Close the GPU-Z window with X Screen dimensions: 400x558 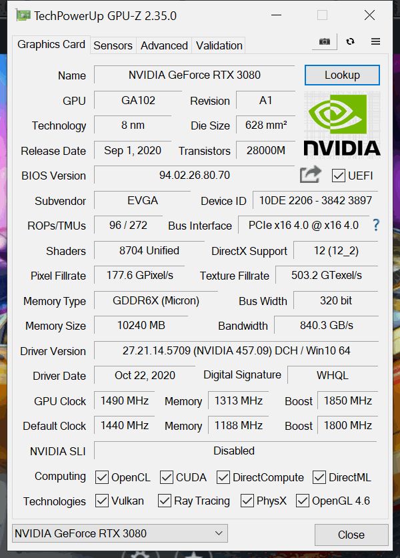369,15
